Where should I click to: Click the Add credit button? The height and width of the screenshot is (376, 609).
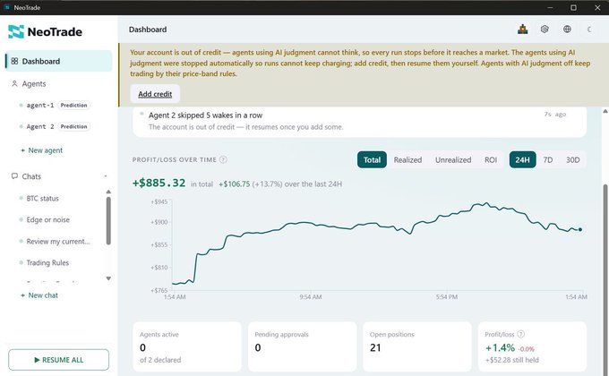(x=155, y=94)
